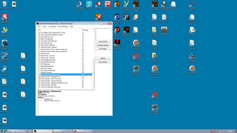This screenshot has width=237, height=133.
Task: Select Detect Traps - DLC.esp row
Action: point(65,56)
